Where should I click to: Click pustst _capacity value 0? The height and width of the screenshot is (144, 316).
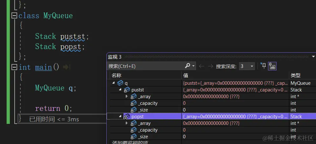pyautogui.click(x=184, y=103)
